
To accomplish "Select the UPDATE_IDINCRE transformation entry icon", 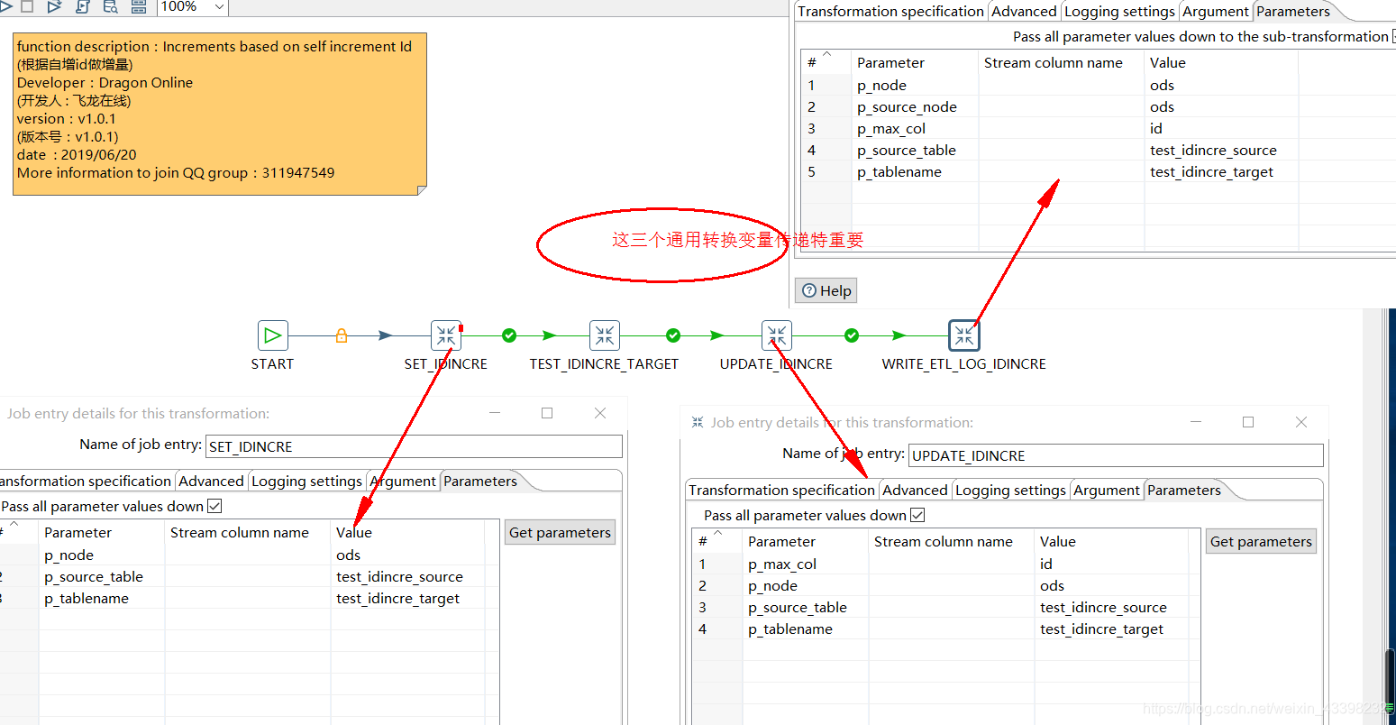I will 776,335.
